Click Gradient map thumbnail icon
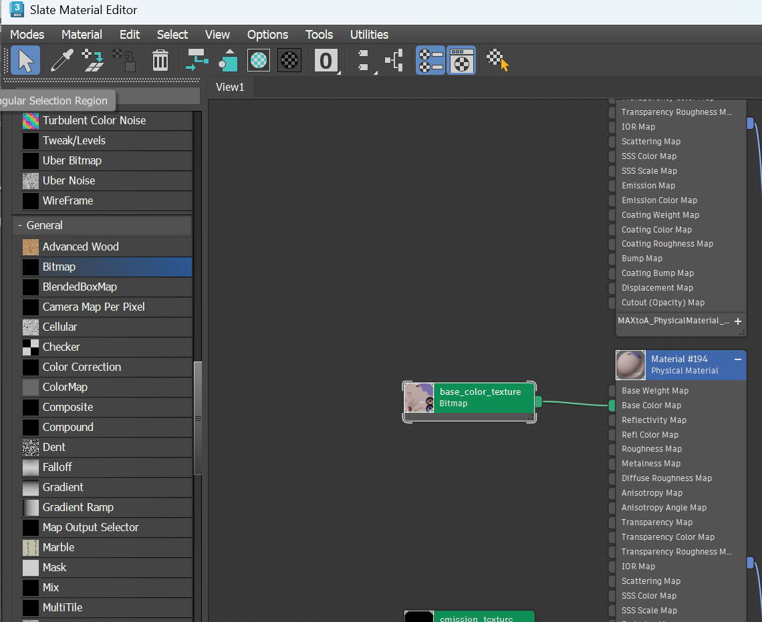This screenshot has height=622, width=762. (31, 488)
